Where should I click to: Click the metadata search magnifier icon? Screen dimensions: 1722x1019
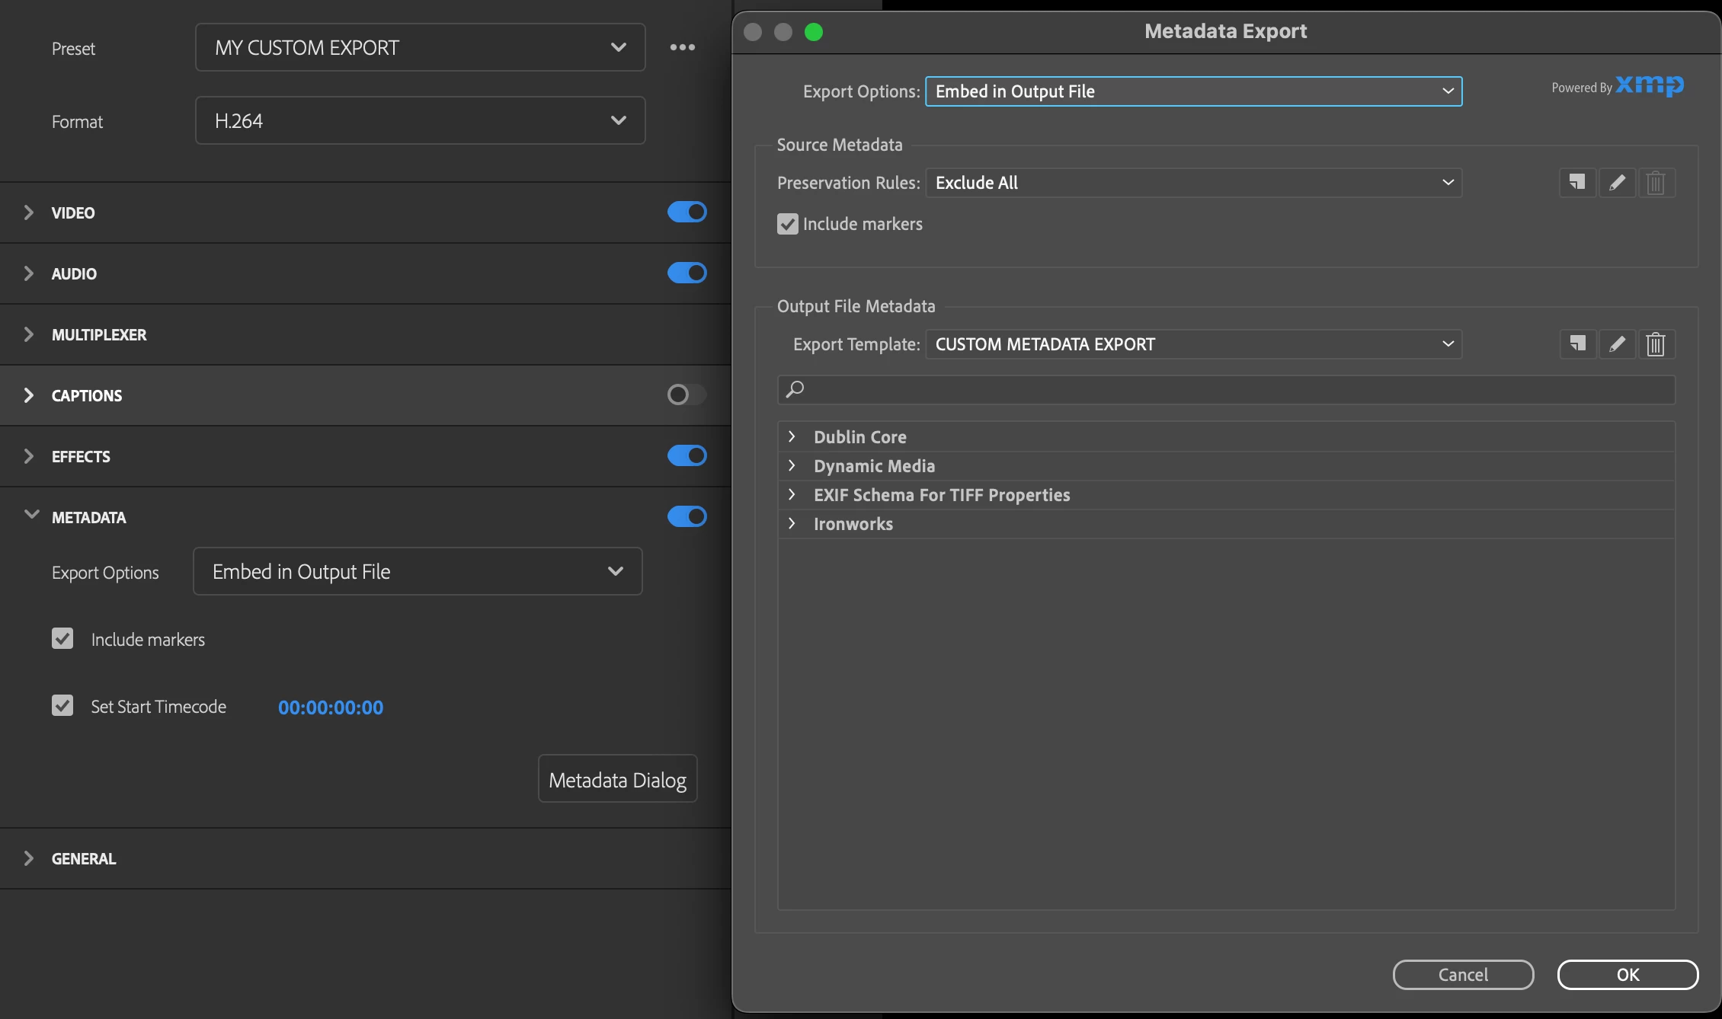(795, 389)
